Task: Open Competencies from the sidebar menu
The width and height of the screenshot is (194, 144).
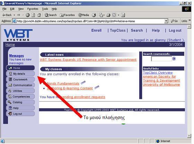Action: click(x=20, y=97)
